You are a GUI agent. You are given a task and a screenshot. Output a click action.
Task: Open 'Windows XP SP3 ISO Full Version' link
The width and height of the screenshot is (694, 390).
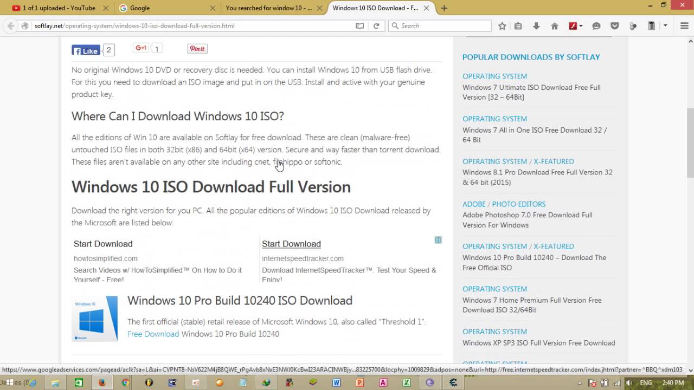point(538,343)
